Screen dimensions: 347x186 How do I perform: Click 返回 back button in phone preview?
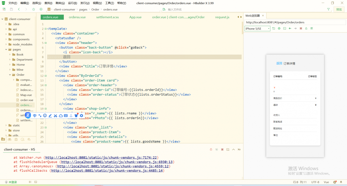pos(279,63)
